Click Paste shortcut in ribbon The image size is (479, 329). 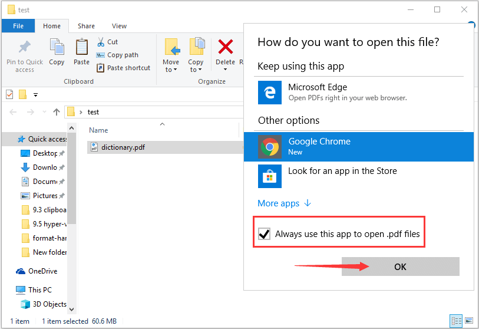coord(123,68)
